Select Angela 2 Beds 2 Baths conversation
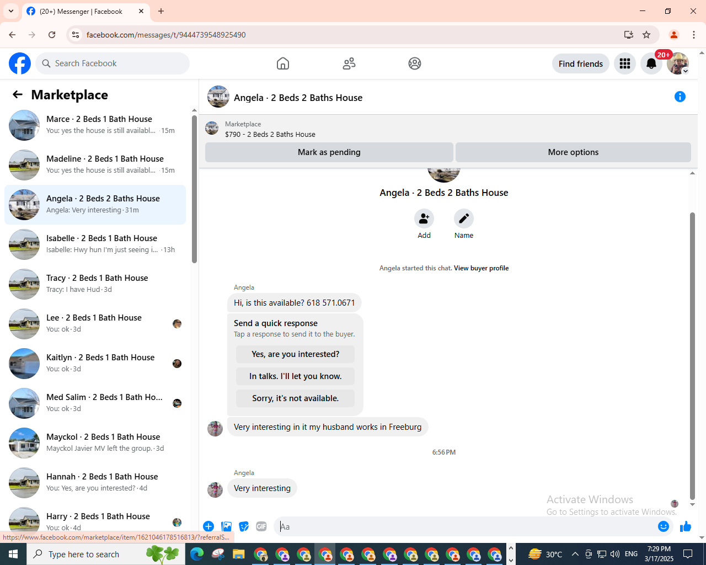This screenshot has width=706, height=565. [95, 205]
